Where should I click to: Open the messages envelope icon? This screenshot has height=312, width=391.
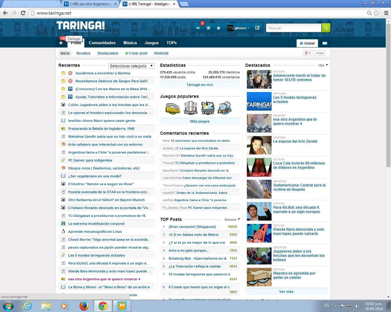click(208, 28)
